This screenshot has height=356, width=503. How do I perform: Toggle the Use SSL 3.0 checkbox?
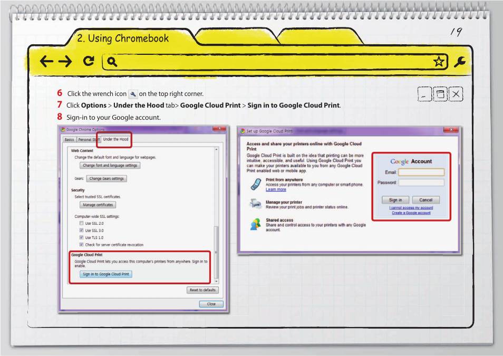coord(82,230)
